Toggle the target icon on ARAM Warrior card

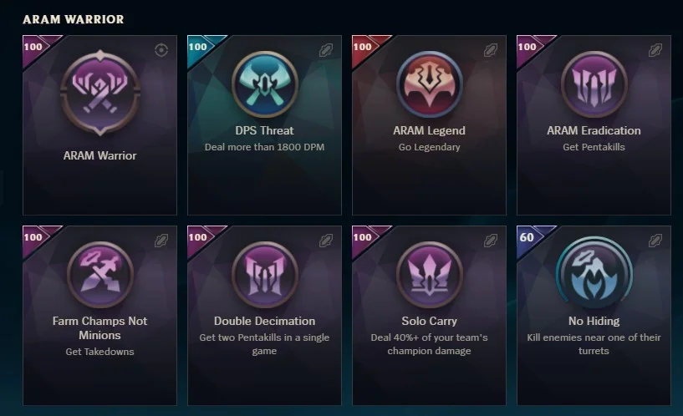pyautogui.click(x=161, y=50)
